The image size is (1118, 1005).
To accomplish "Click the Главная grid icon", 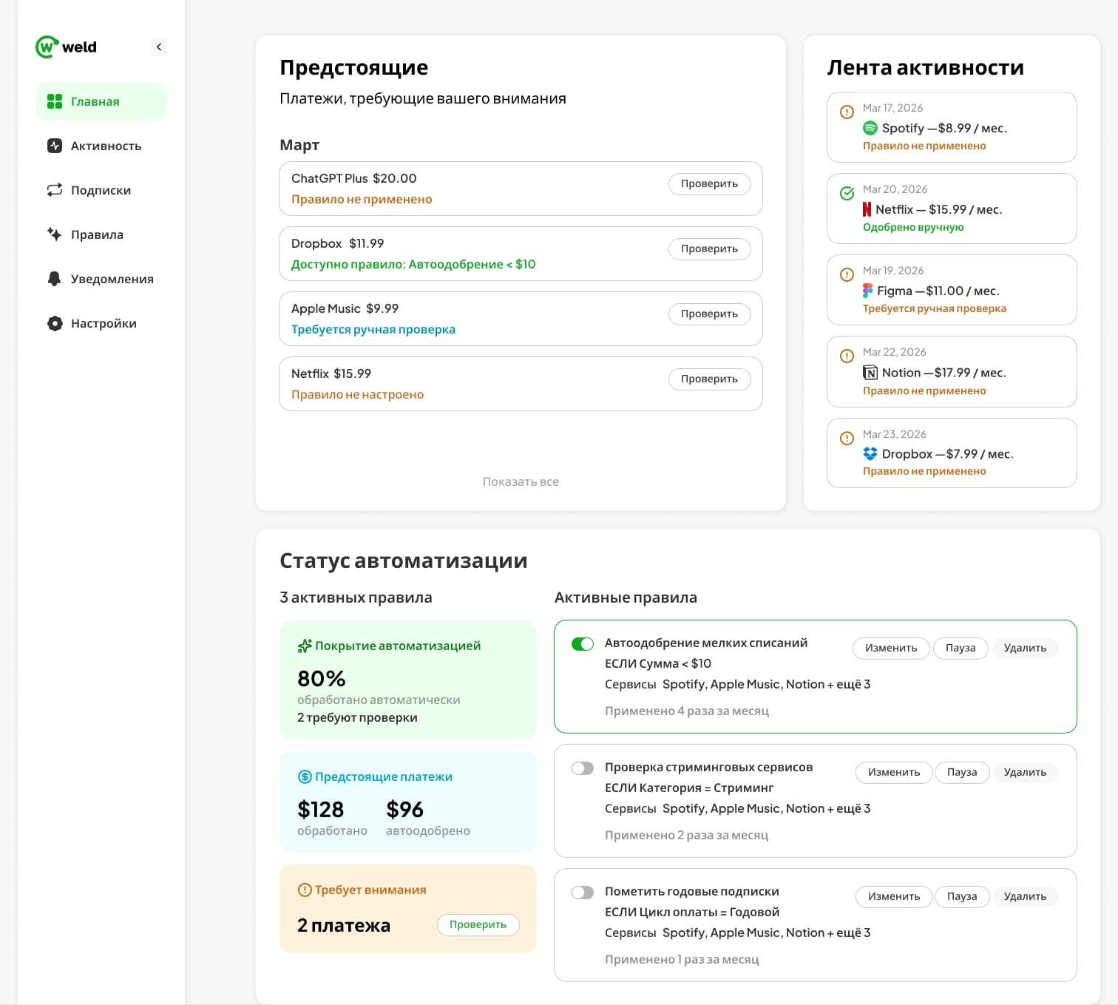I will click(55, 101).
